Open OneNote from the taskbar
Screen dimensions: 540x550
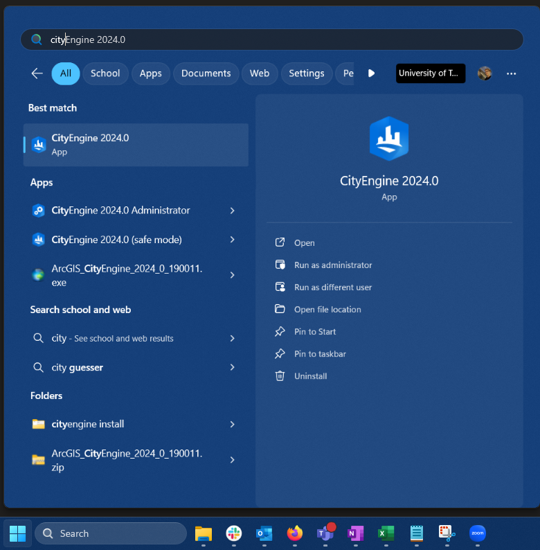pyautogui.click(x=356, y=533)
